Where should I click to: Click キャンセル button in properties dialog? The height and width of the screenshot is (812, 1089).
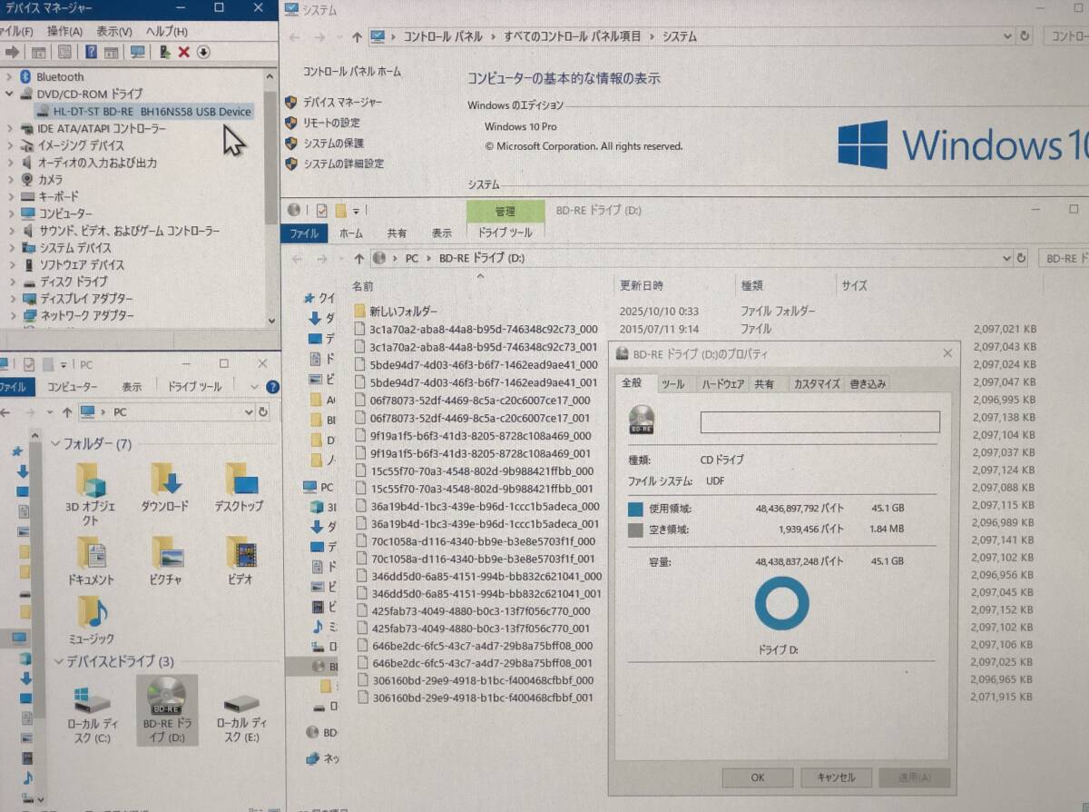tap(836, 777)
